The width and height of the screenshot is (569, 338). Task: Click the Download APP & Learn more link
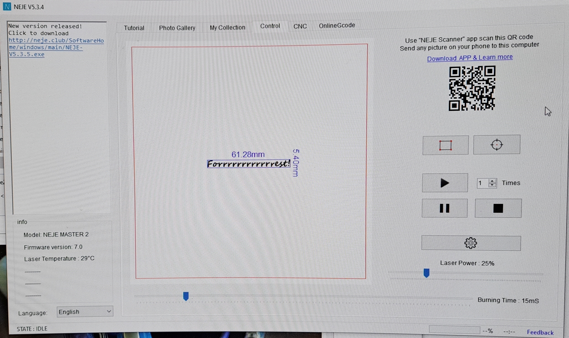(470, 58)
